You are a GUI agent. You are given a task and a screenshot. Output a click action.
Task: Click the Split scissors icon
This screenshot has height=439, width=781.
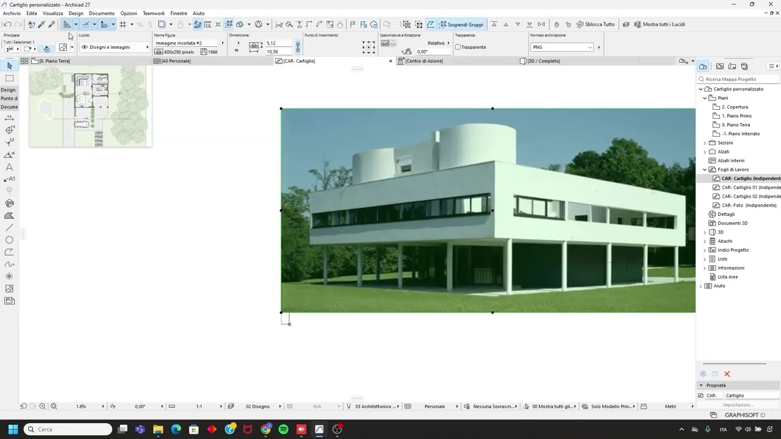click(x=279, y=24)
